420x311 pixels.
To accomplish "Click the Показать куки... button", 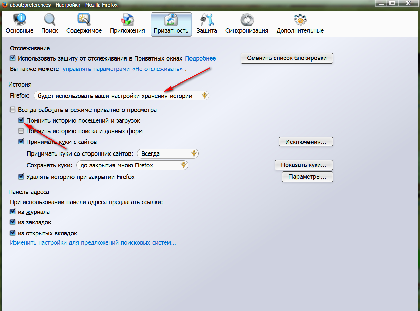I will [303, 165].
